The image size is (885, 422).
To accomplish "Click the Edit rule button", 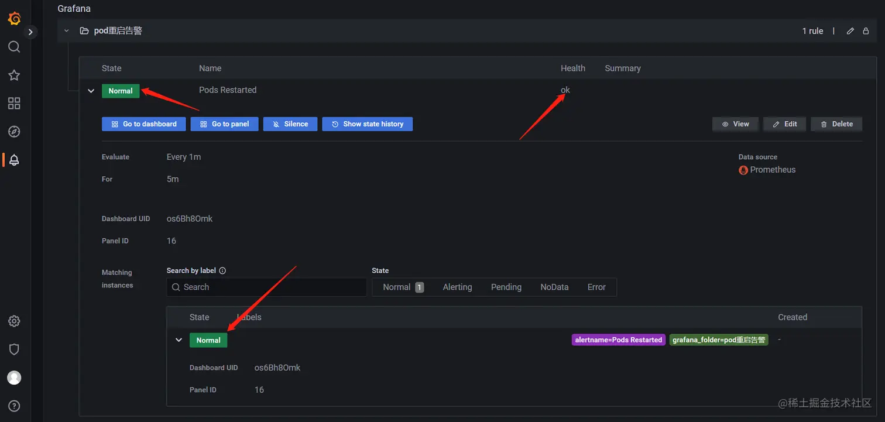I will 785,124.
